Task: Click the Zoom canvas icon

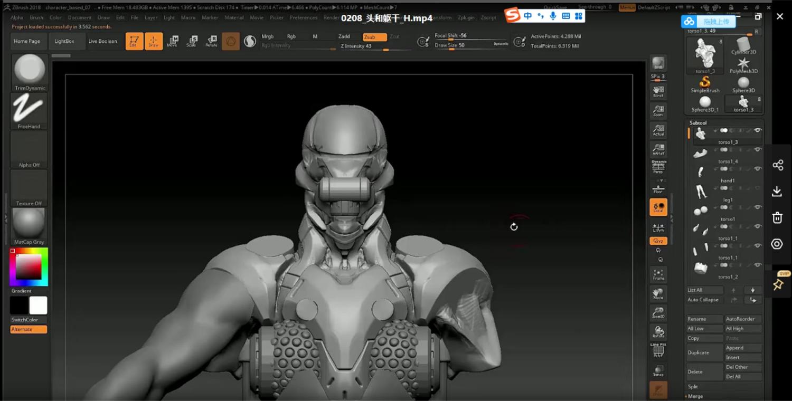Action: pos(658,111)
